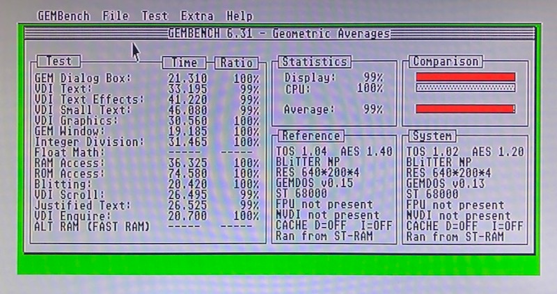
Task: Click the System panel heading
Action: point(432,136)
